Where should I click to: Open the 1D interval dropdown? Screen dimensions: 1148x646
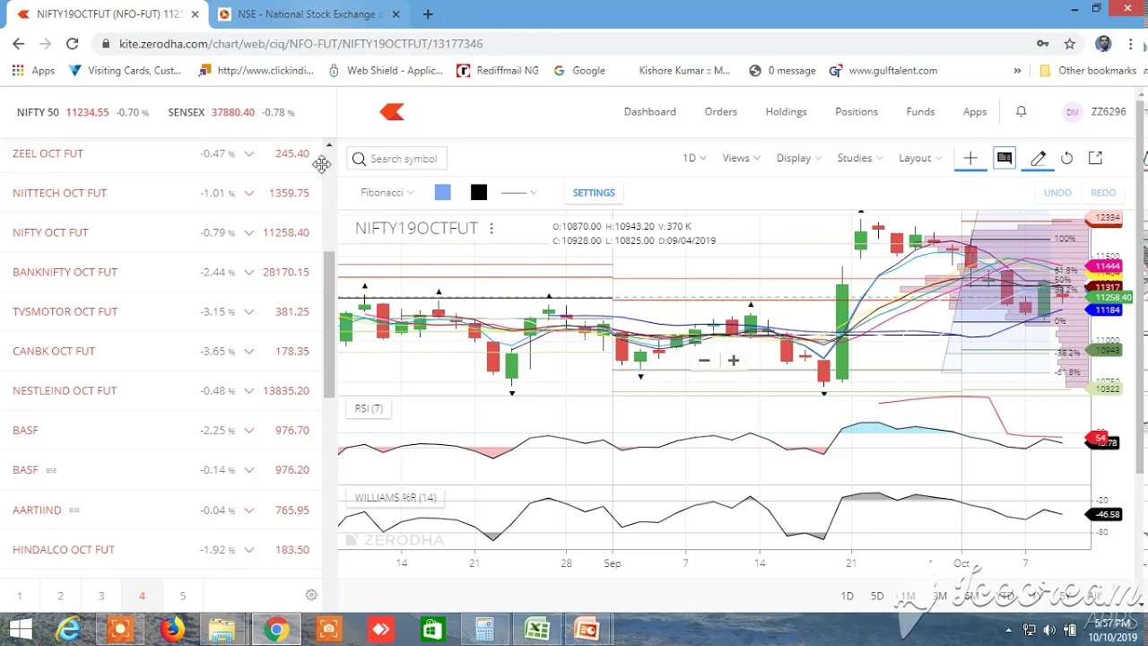[694, 158]
